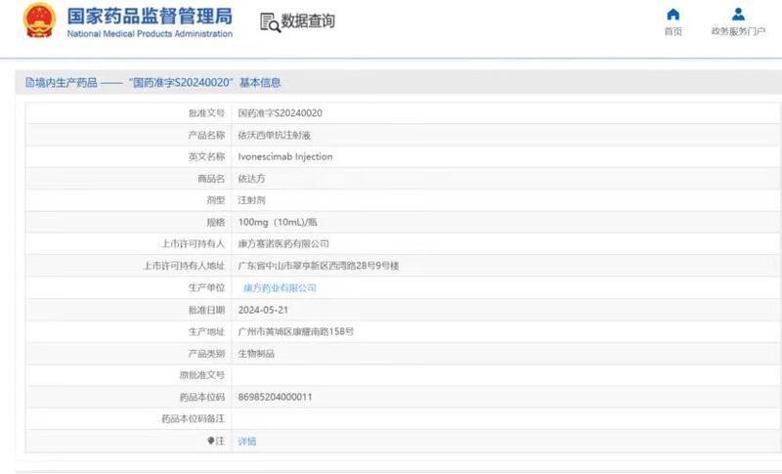Click the 批准文号 row label
This screenshot has width=782, height=474.
pyautogui.click(x=206, y=113)
